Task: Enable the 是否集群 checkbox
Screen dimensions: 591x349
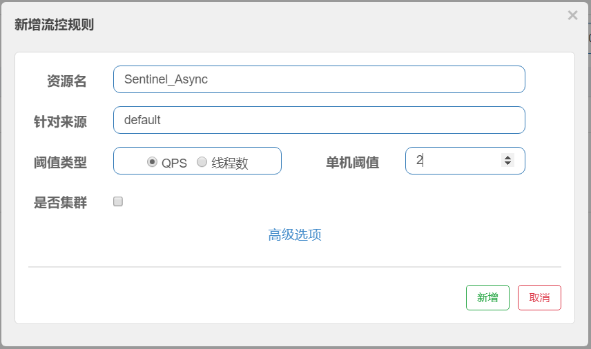Action: coord(118,201)
